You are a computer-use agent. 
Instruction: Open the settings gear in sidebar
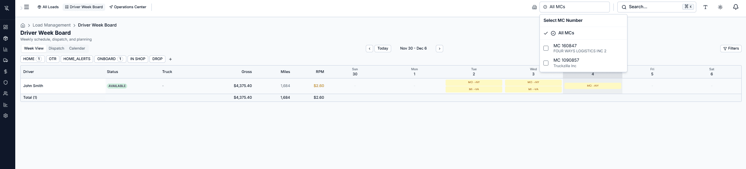(x=5, y=116)
